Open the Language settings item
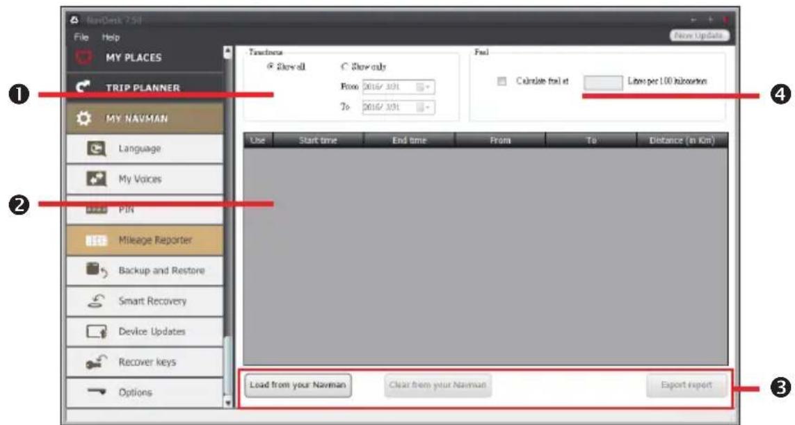The width and height of the screenshot is (795, 425). [145, 149]
